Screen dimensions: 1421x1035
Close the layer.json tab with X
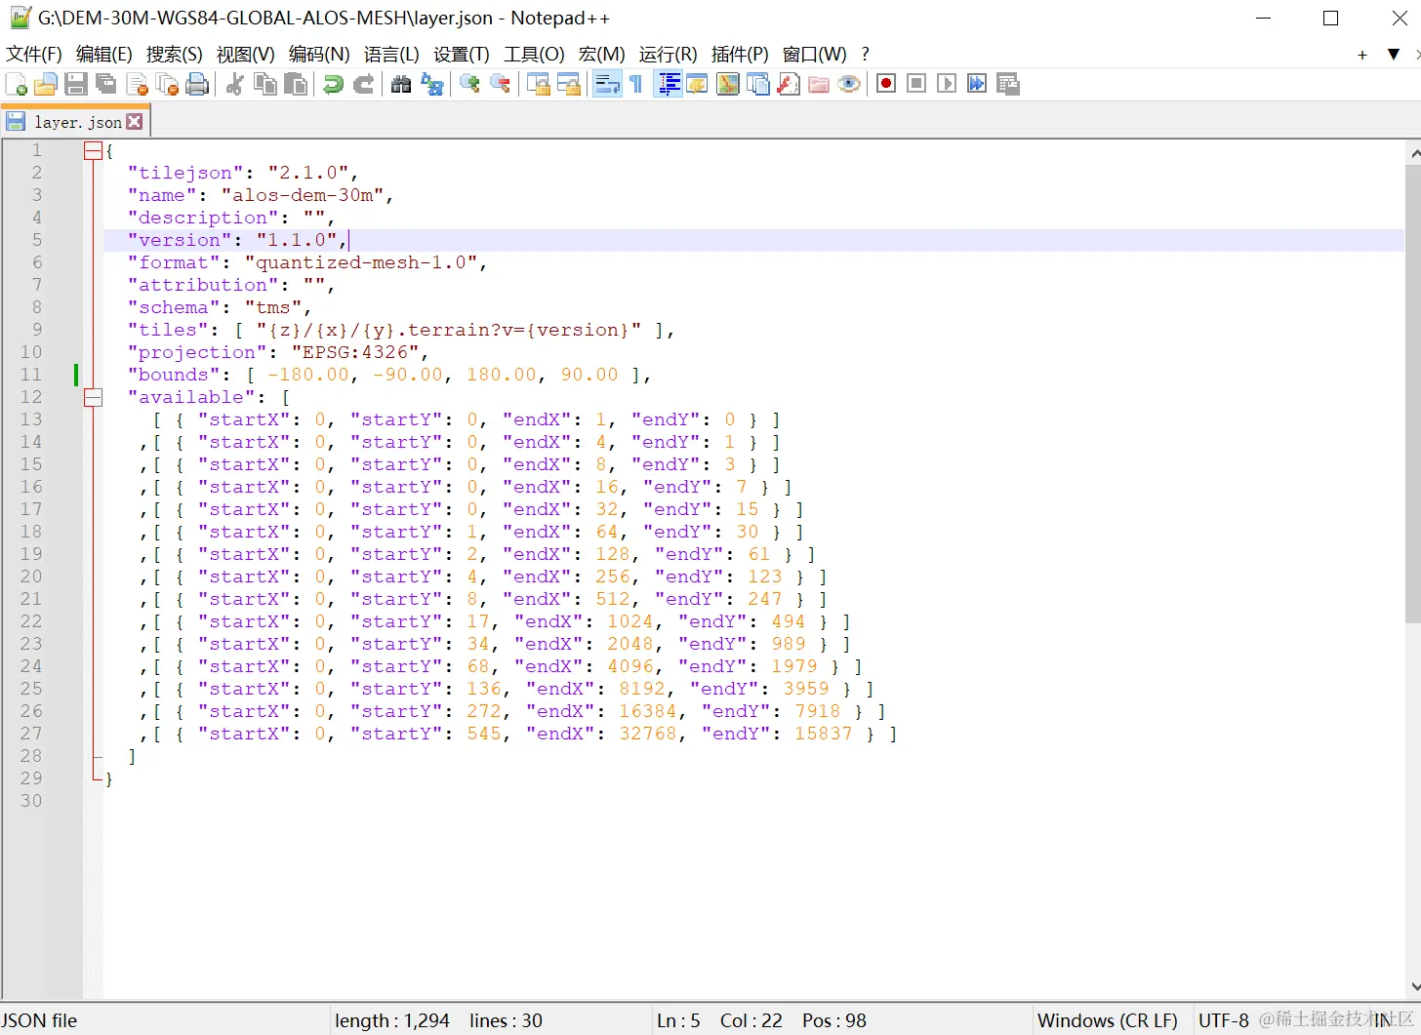[x=135, y=122]
